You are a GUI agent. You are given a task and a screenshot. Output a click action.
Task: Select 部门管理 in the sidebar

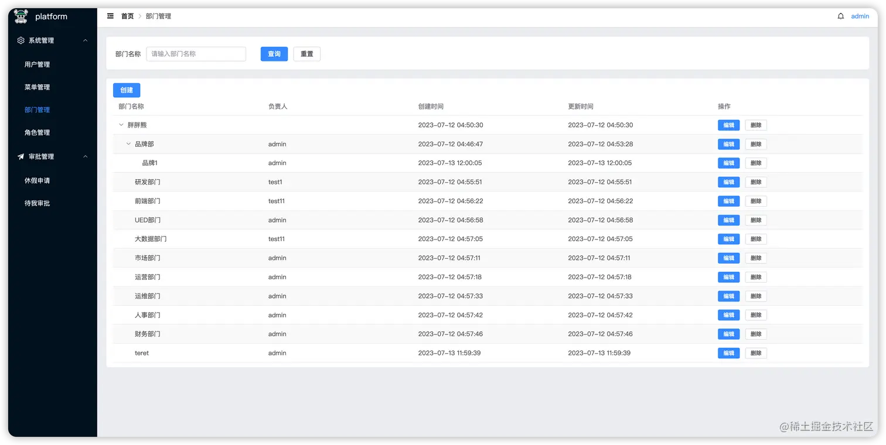[x=38, y=109]
